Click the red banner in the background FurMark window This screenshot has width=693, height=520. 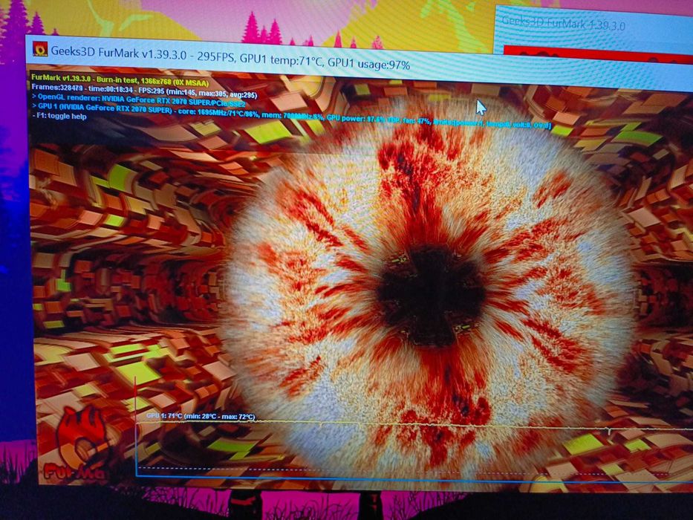(x=598, y=54)
